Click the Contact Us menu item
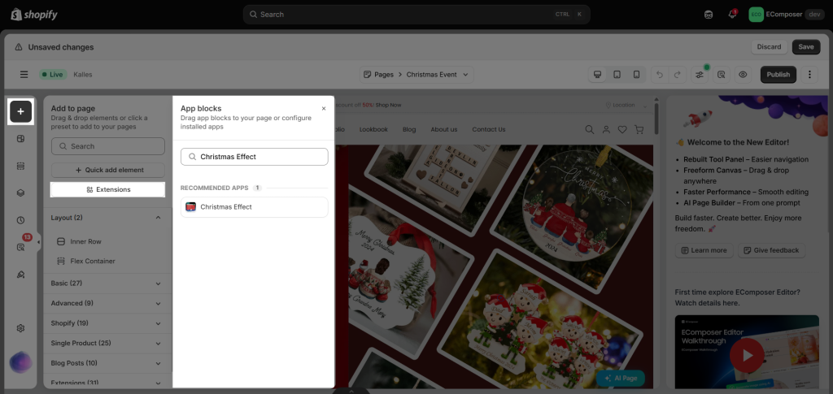 coord(489,129)
